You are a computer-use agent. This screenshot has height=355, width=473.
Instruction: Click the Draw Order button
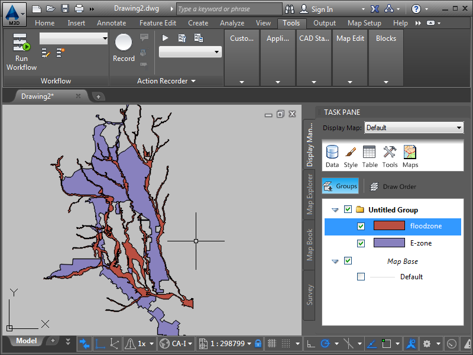(x=393, y=186)
